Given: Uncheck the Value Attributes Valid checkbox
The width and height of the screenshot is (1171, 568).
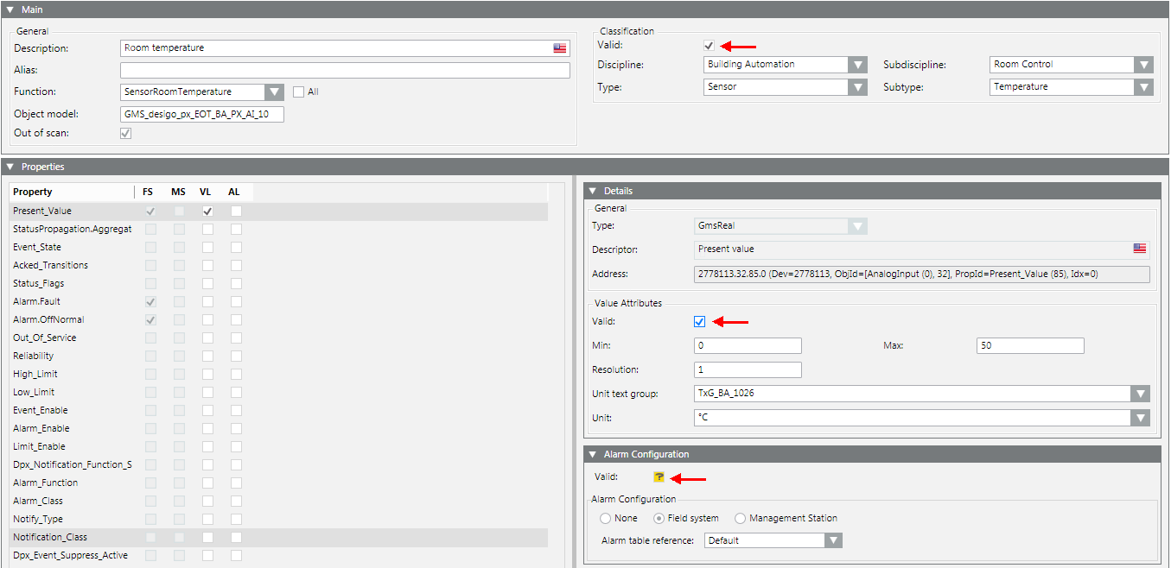Looking at the screenshot, I should [700, 322].
